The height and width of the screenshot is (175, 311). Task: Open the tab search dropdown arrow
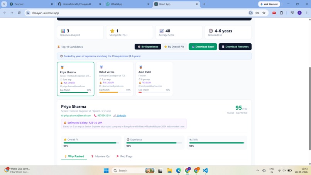[4, 4]
